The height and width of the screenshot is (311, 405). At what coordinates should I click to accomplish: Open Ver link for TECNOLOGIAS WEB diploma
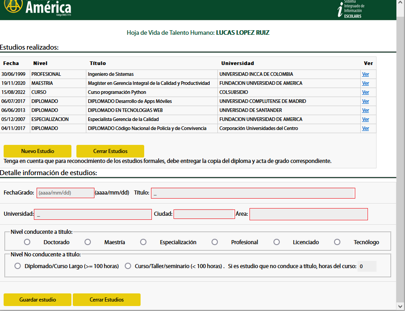pos(365,111)
